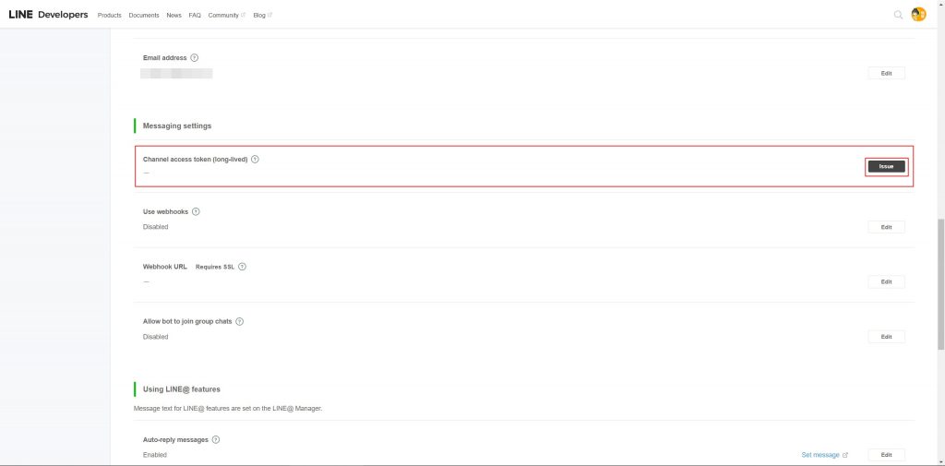Open the Products menu
This screenshot has height=466, width=945.
pos(110,16)
